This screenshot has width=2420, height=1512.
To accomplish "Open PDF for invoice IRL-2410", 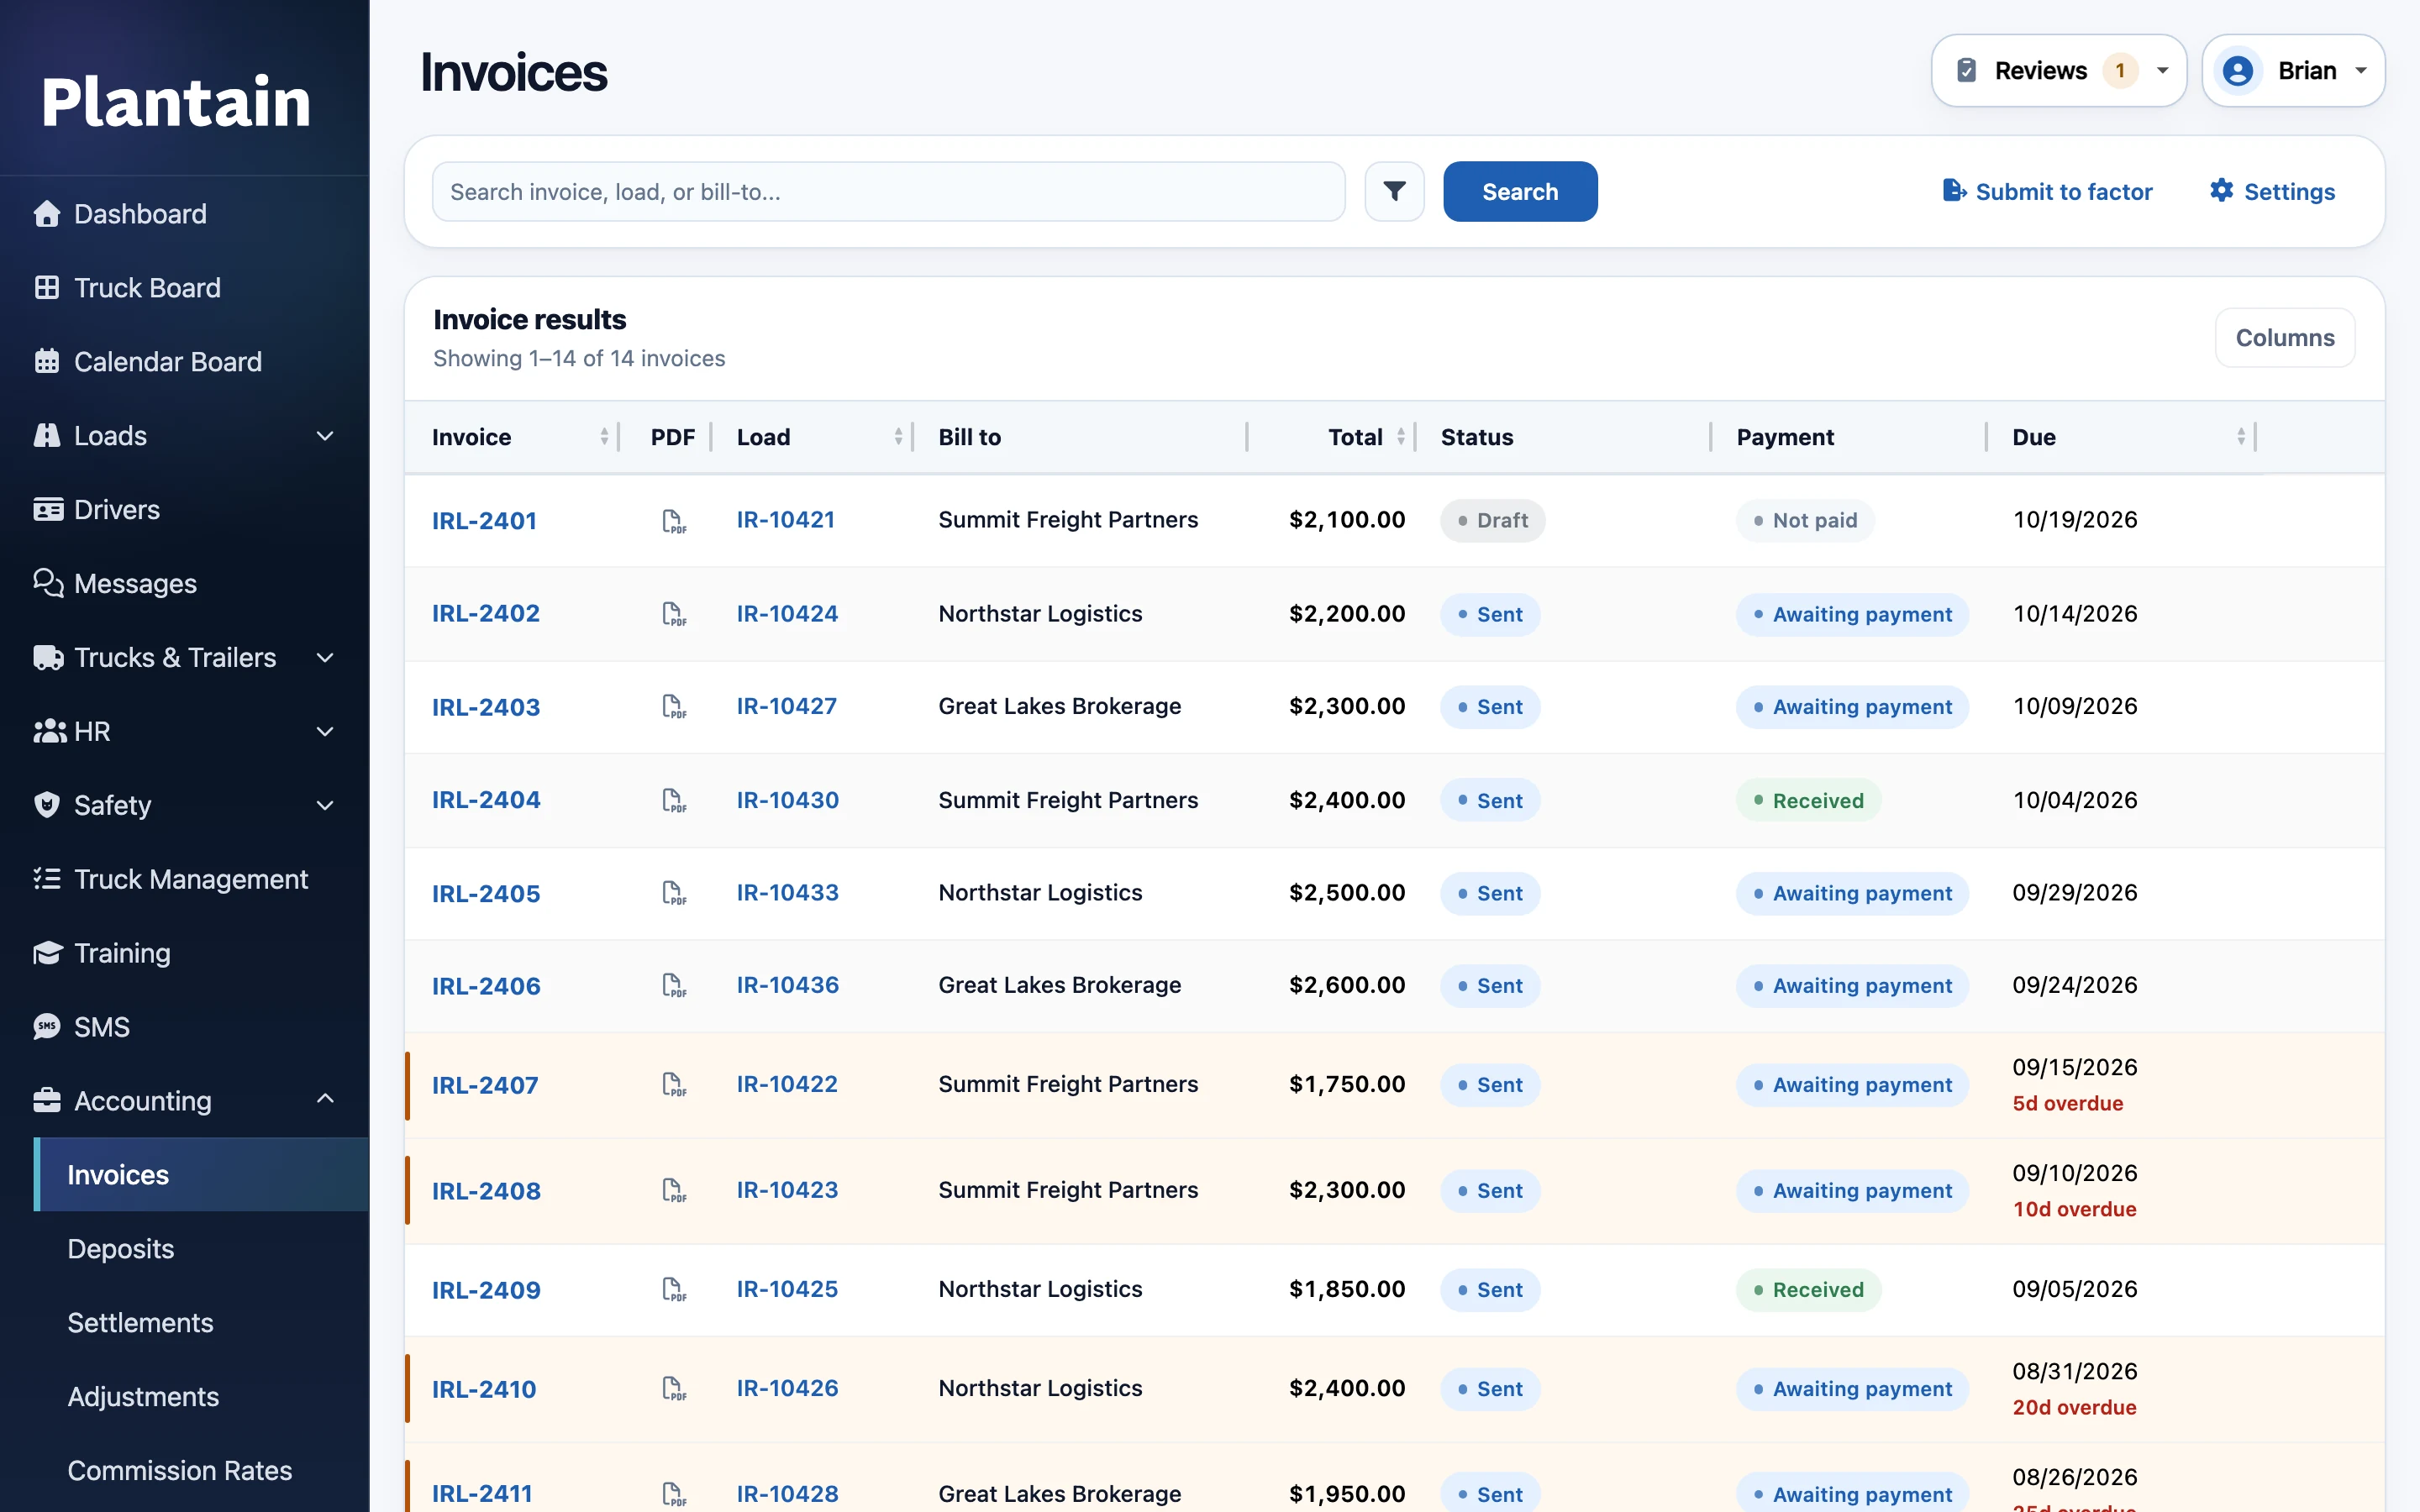I will (674, 1389).
